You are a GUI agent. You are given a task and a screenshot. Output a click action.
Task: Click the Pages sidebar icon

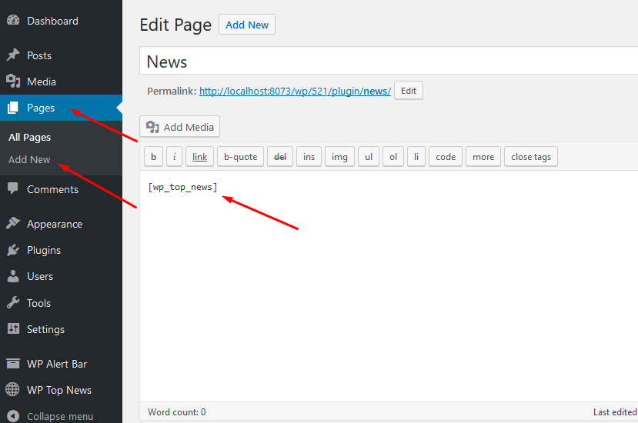(13, 108)
